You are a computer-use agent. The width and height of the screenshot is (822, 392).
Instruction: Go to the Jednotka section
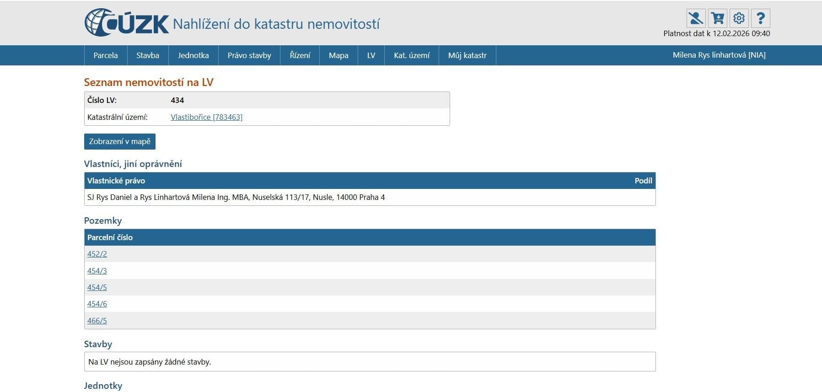tap(193, 55)
